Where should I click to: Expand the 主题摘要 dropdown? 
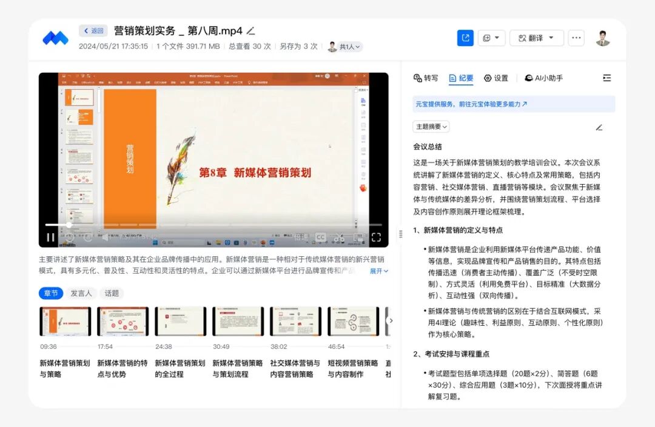tap(431, 127)
